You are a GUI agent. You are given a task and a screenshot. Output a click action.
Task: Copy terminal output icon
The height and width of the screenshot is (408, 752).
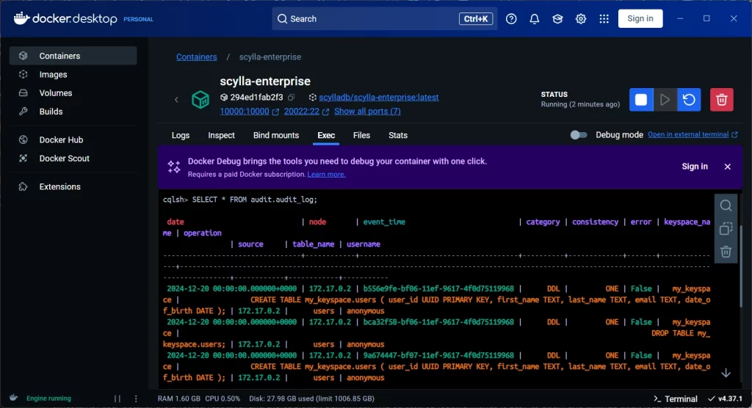coord(726,229)
